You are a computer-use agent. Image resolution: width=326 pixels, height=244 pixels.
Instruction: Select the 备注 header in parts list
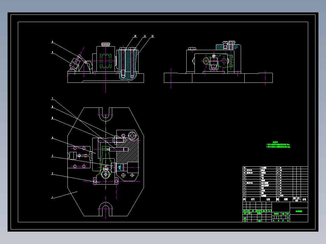coord(304,199)
